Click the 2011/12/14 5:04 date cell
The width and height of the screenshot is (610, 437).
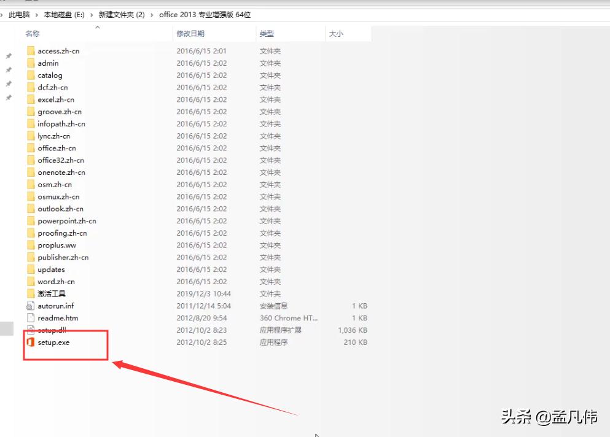204,306
